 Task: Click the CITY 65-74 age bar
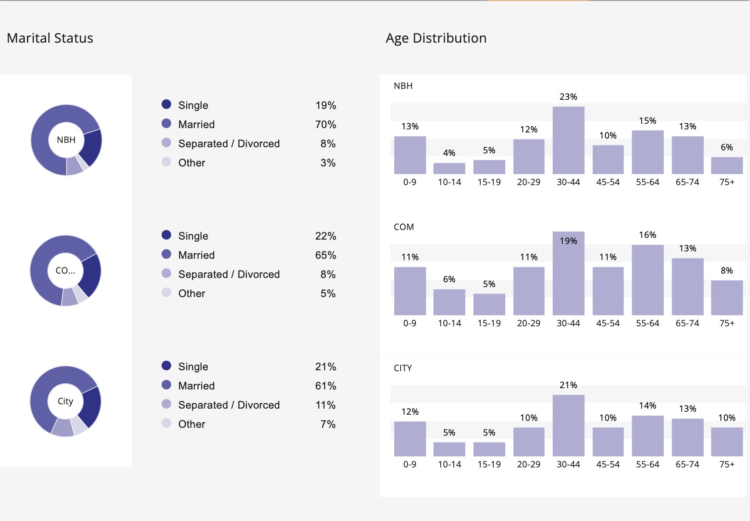point(688,437)
